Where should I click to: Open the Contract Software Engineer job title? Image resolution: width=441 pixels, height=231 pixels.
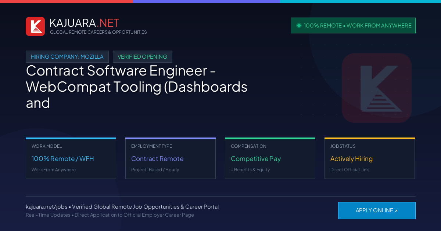[137, 87]
